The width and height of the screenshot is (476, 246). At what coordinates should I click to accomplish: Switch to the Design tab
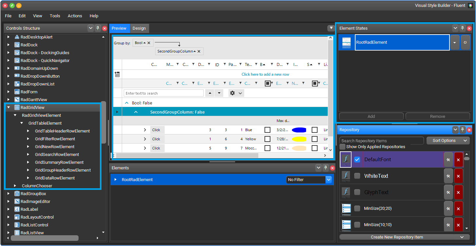coord(139,28)
